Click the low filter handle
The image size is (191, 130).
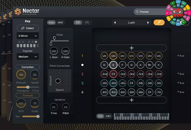pos(51,43)
